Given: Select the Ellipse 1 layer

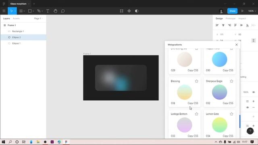Looking at the screenshot, I should click(x=23, y=43).
